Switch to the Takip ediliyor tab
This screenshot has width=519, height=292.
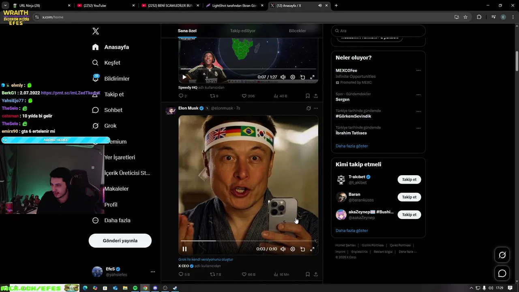click(x=242, y=31)
